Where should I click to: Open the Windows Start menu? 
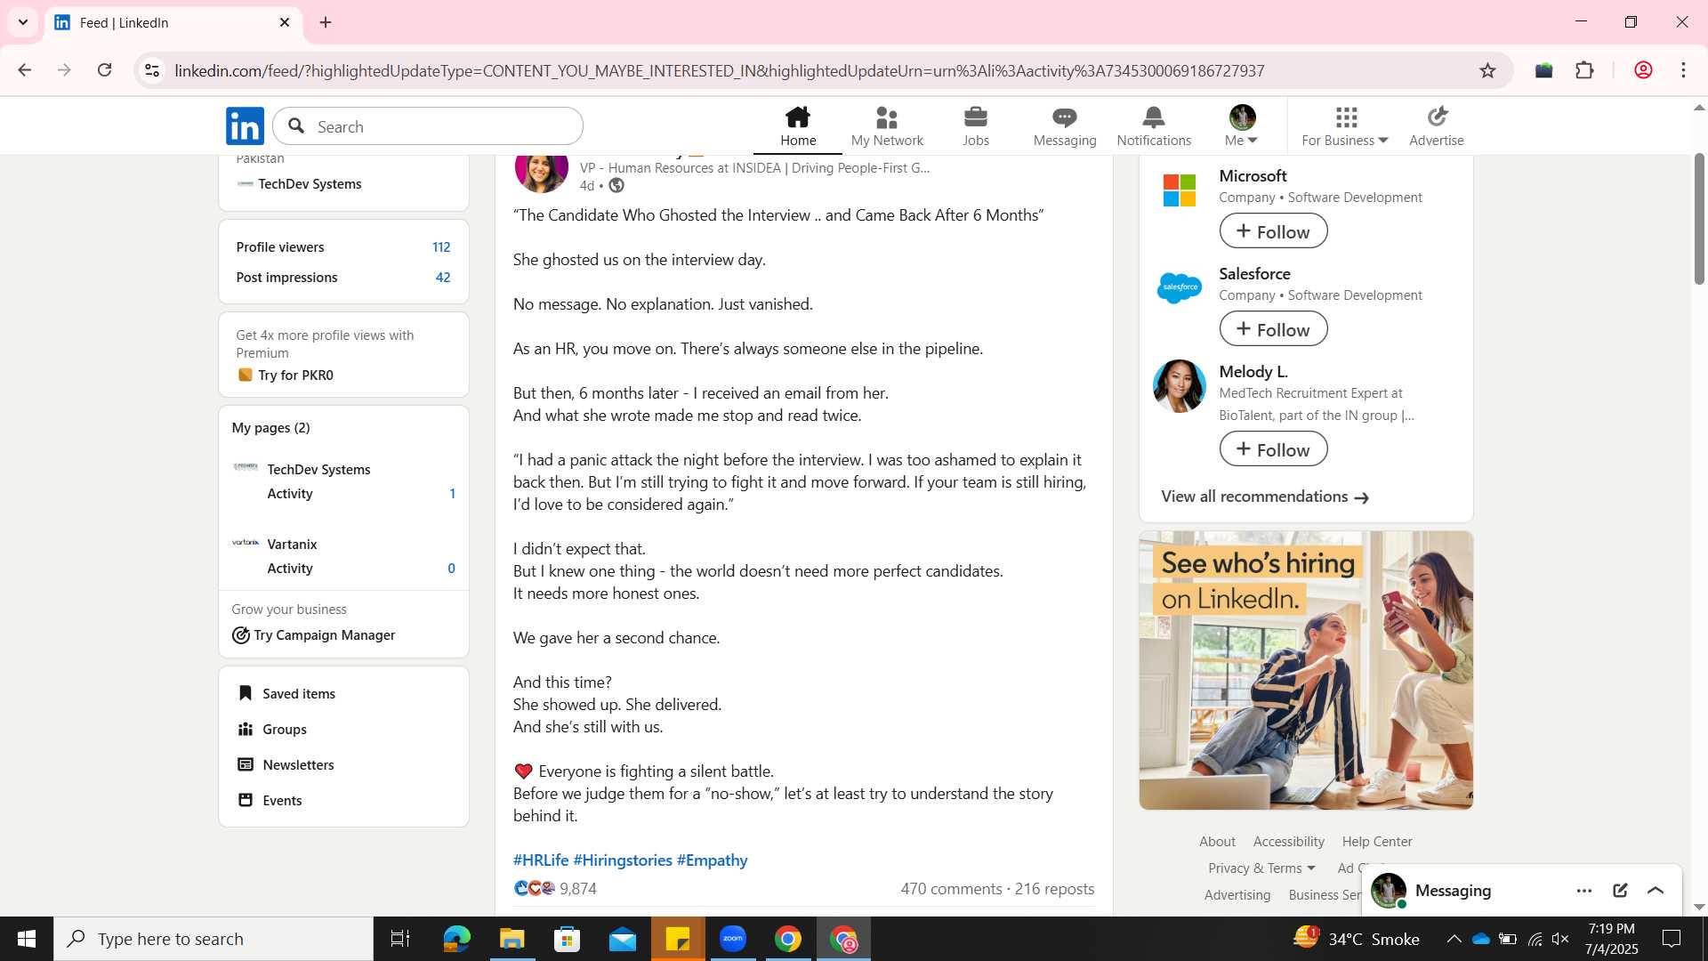(27, 939)
